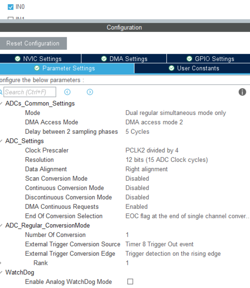Select the 'Scan Conversion Mode' label

(56, 178)
